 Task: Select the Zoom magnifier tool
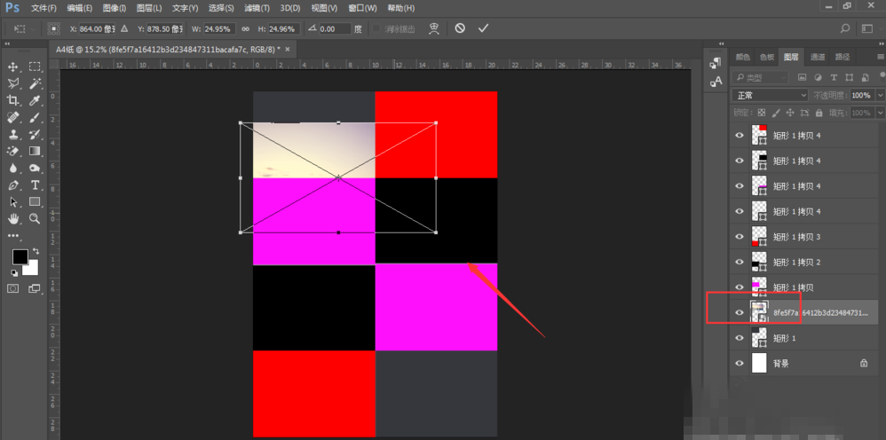coord(36,218)
